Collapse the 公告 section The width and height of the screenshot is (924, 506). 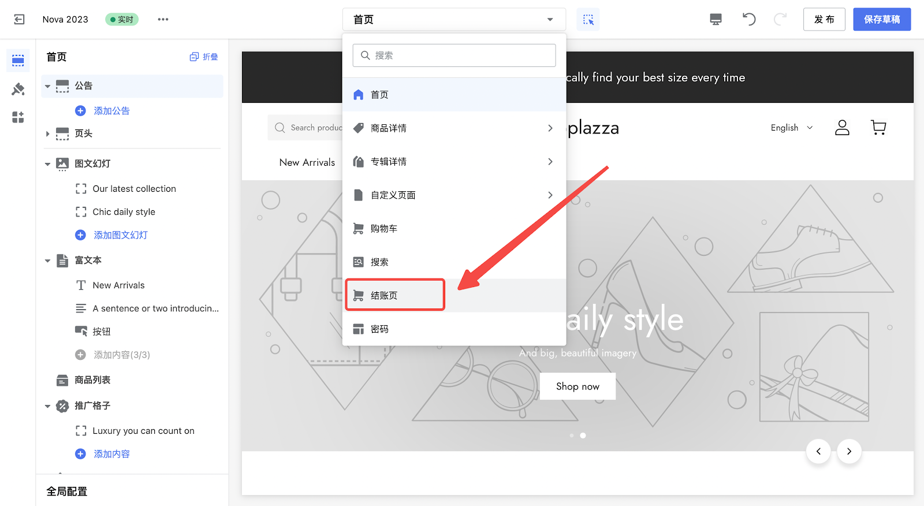pos(48,87)
